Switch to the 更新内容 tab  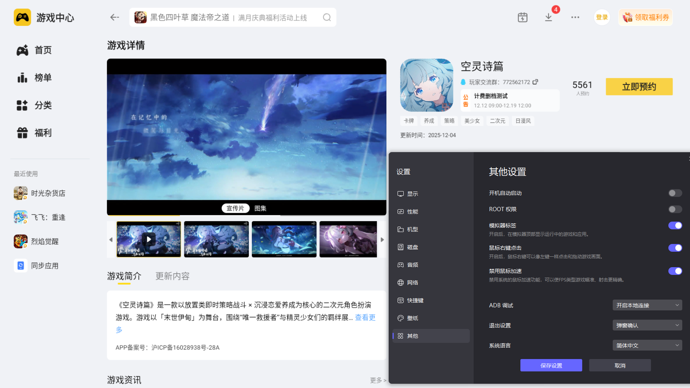[172, 276]
